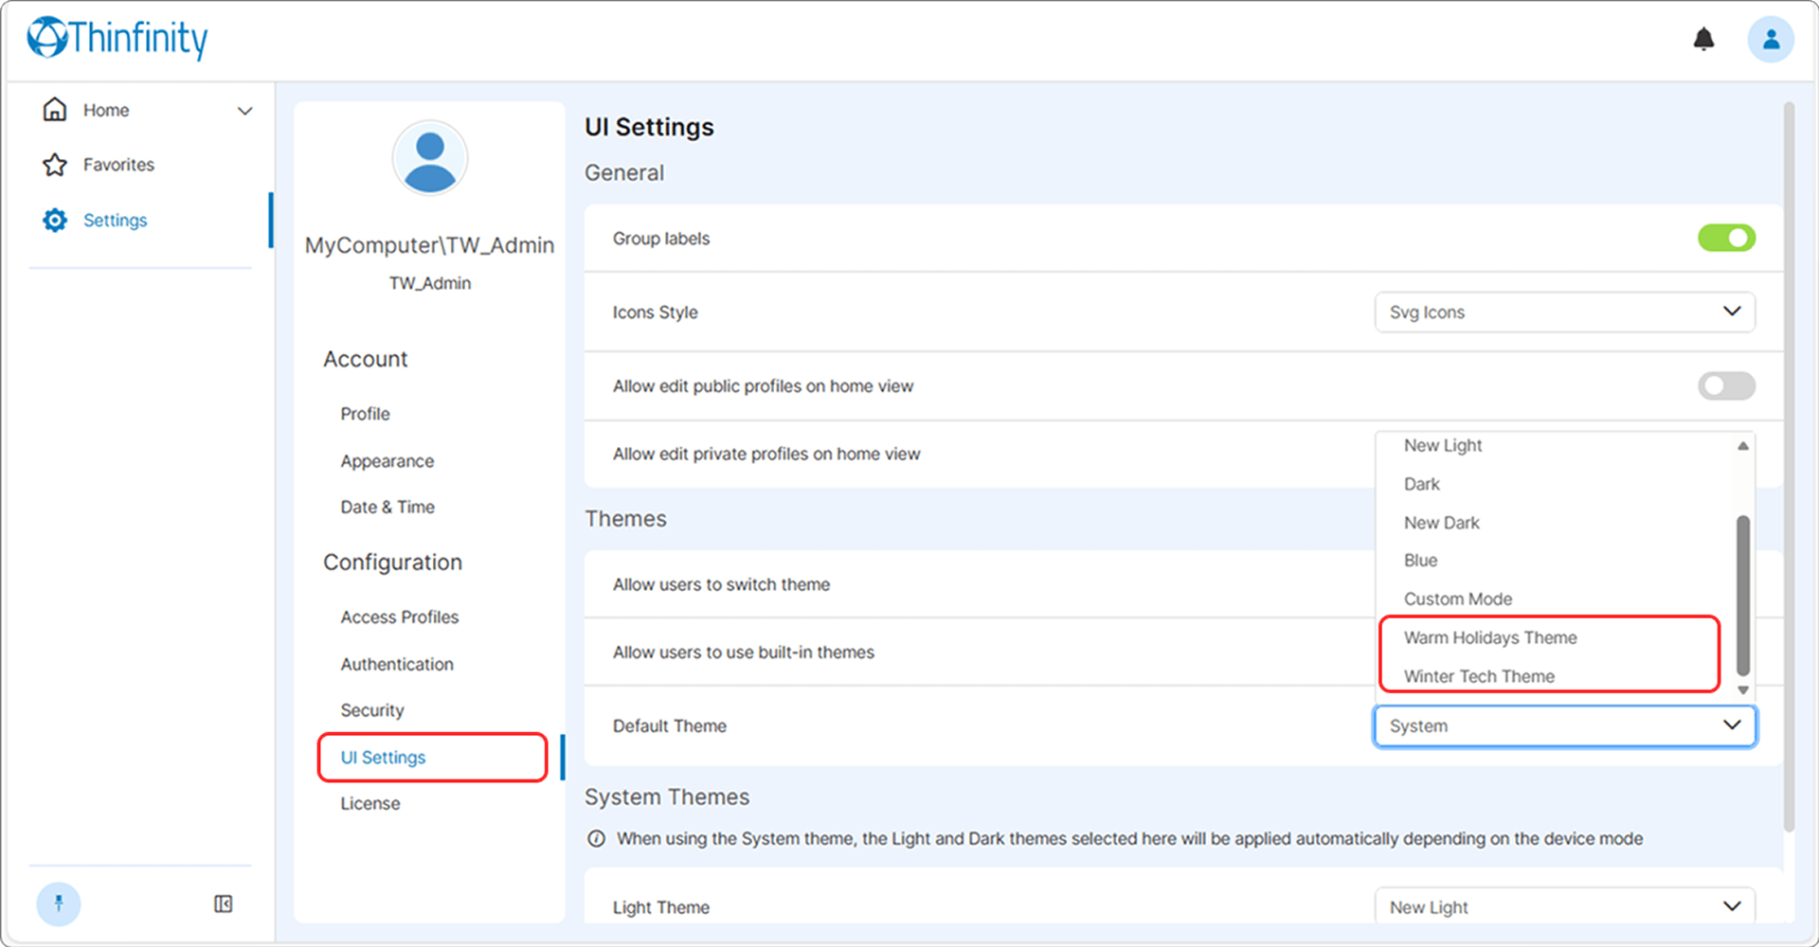Disable the Group labels toggle
Viewport: 1819px width, 948px height.
[1726, 238]
